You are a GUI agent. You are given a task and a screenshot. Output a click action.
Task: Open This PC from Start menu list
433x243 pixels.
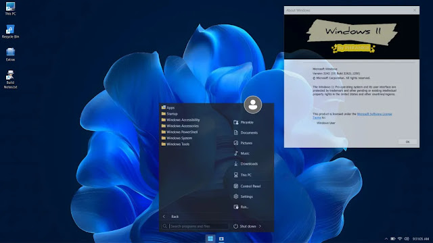tap(242, 175)
